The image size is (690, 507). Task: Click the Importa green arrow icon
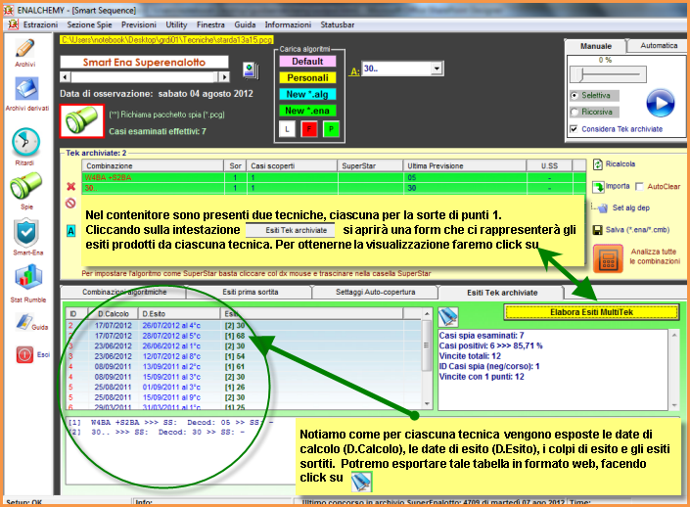pos(598,187)
